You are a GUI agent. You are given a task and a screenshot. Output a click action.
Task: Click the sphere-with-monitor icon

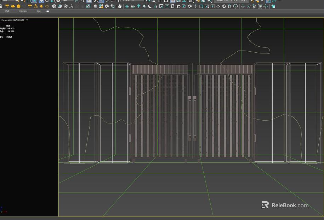[113, 6]
